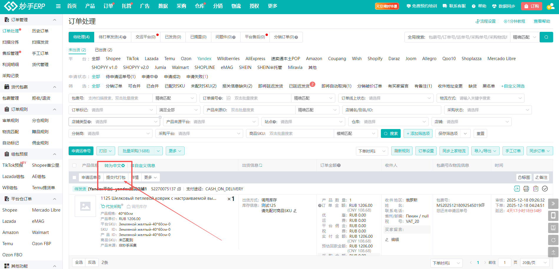Click the print icon on the order row
The width and height of the screenshot is (559, 269).
[x=526, y=189]
